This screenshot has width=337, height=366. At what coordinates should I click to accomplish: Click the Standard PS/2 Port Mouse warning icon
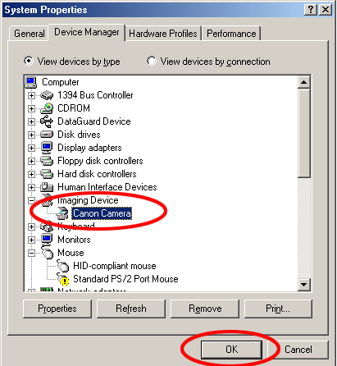[63, 279]
